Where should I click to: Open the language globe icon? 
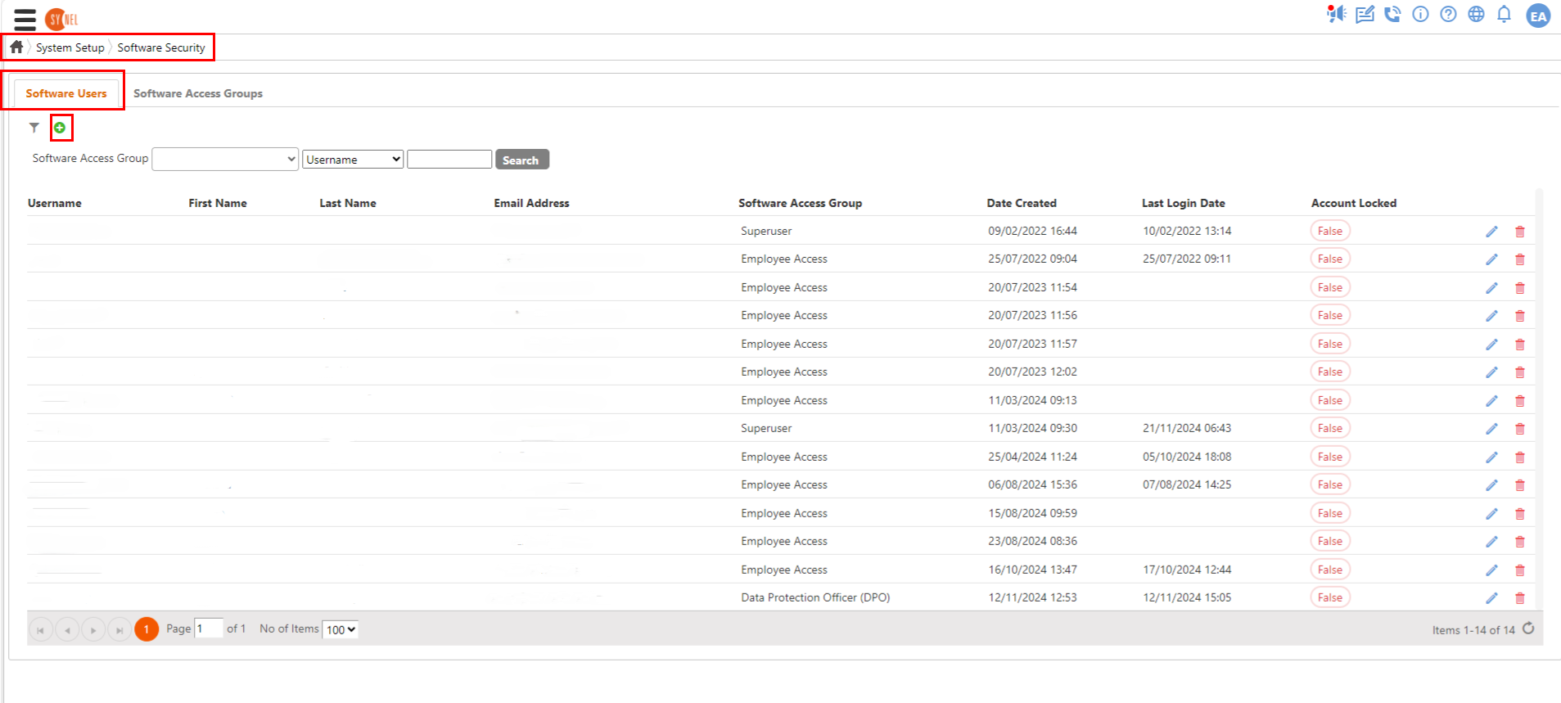[x=1476, y=14]
